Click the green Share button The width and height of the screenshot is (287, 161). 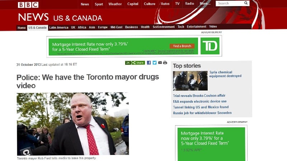pos(138,63)
